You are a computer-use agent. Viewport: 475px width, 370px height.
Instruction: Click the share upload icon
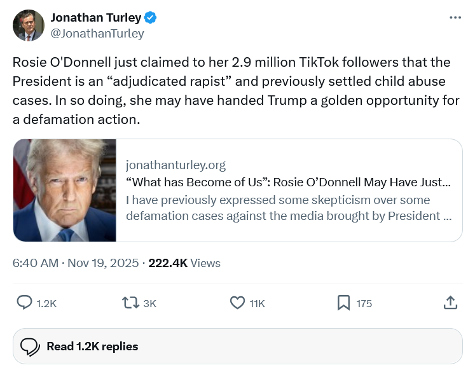[450, 303]
